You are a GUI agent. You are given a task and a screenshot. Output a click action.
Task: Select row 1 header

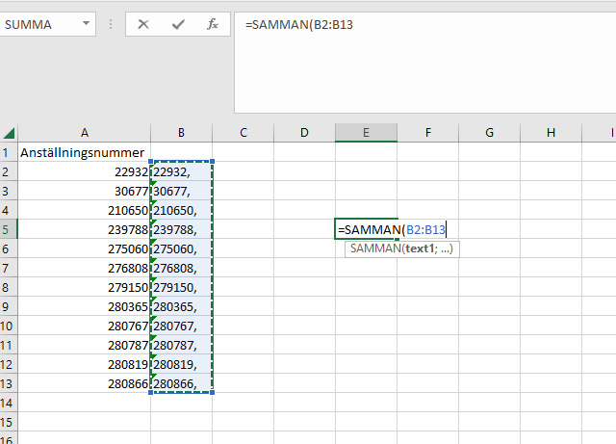9,152
